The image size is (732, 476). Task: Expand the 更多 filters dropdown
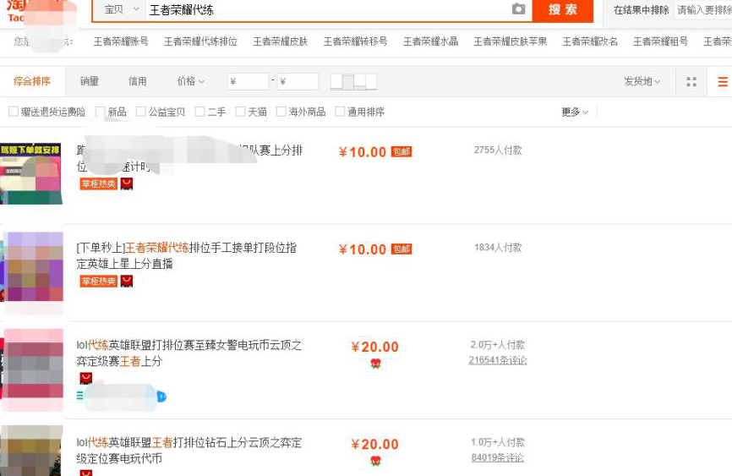click(x=575, y=112)
